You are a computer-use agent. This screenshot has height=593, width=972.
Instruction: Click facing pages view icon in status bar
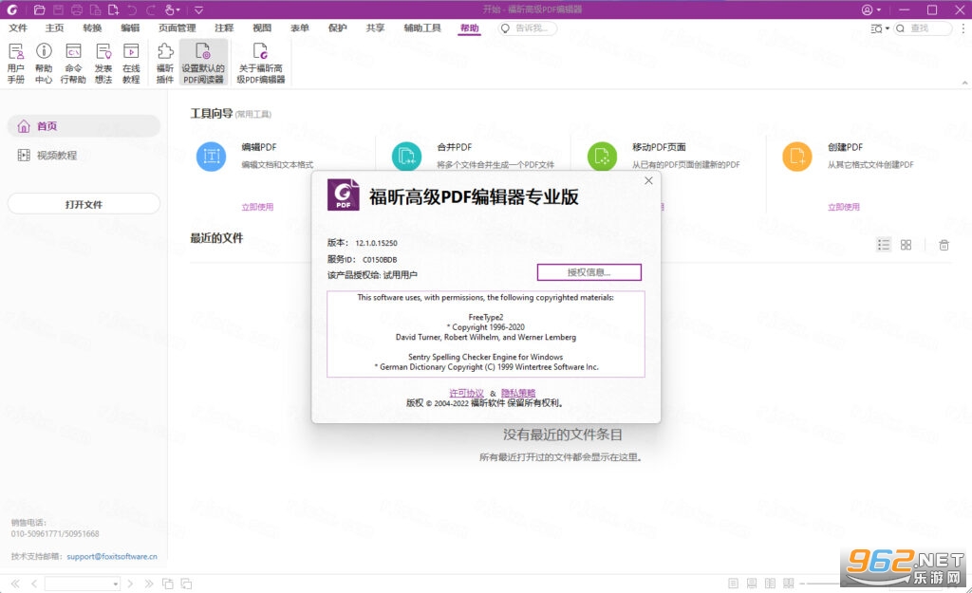click(x=770, y=584)
